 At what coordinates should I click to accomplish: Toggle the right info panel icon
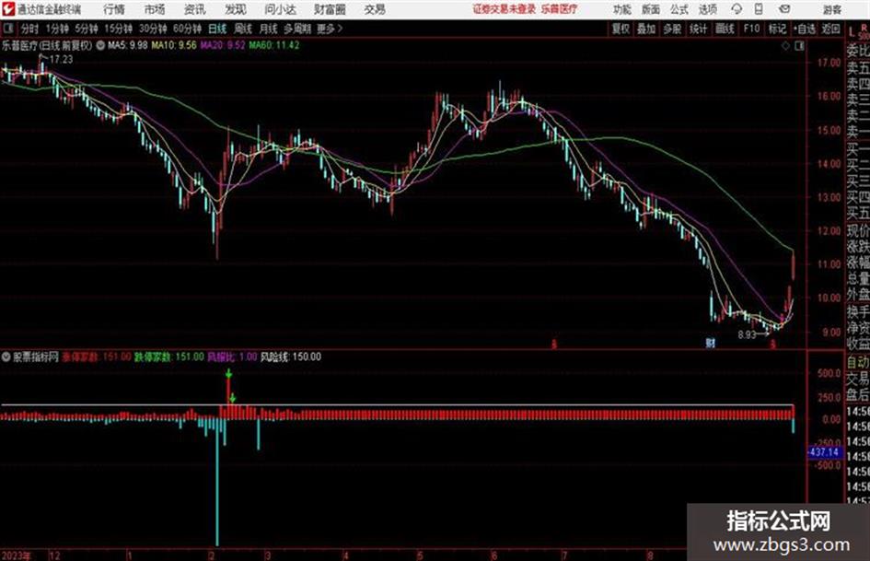799,46
